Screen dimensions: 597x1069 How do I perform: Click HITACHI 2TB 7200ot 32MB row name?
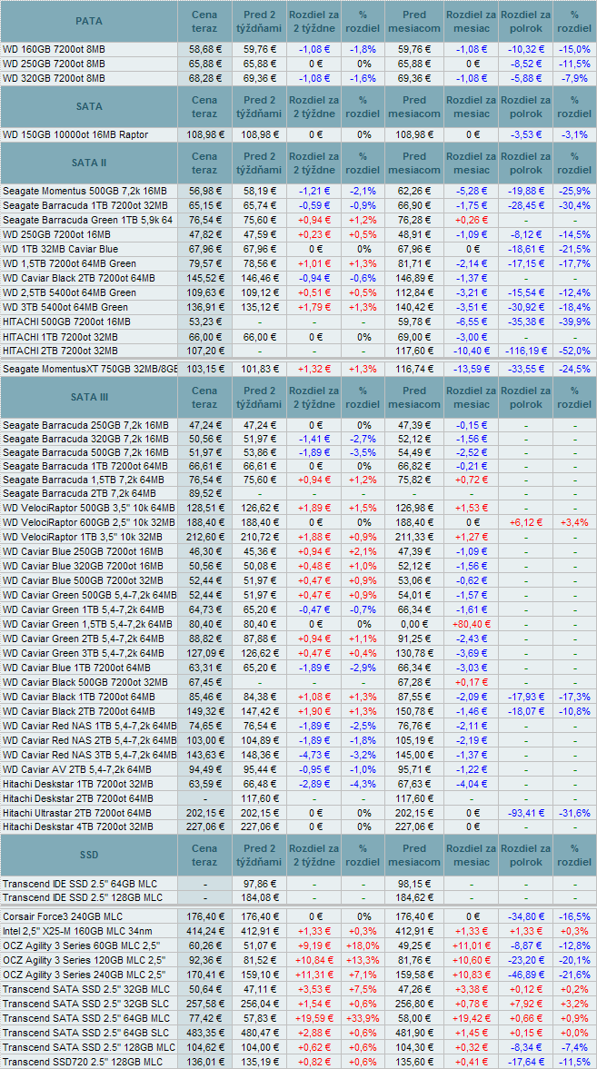click(x=60, y=350)
